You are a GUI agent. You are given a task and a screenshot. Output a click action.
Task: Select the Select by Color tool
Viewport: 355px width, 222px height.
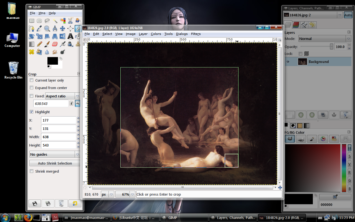pos(63,21)
